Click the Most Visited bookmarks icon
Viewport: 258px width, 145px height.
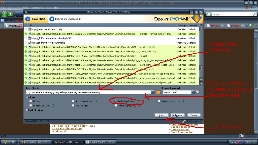(2, 21)
